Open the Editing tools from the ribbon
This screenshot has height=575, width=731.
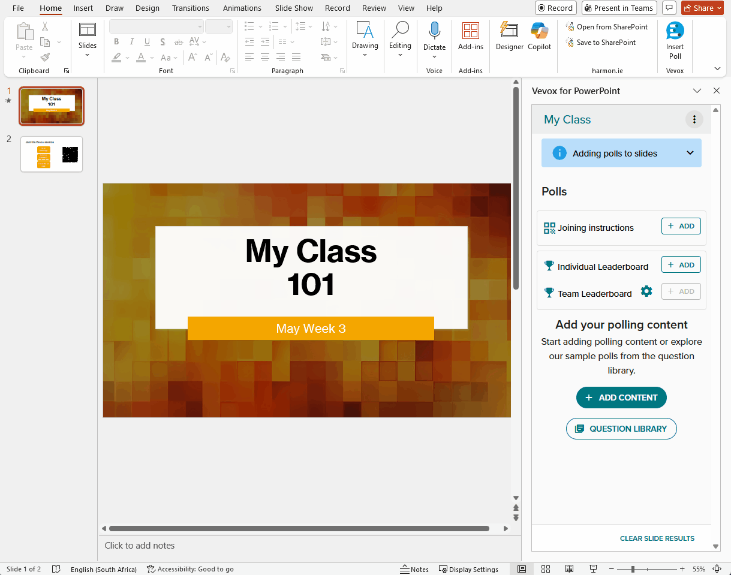click(400, 37)
